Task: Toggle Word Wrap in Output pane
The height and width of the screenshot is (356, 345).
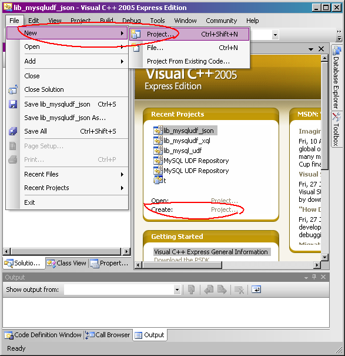Action: pos(256,290)
